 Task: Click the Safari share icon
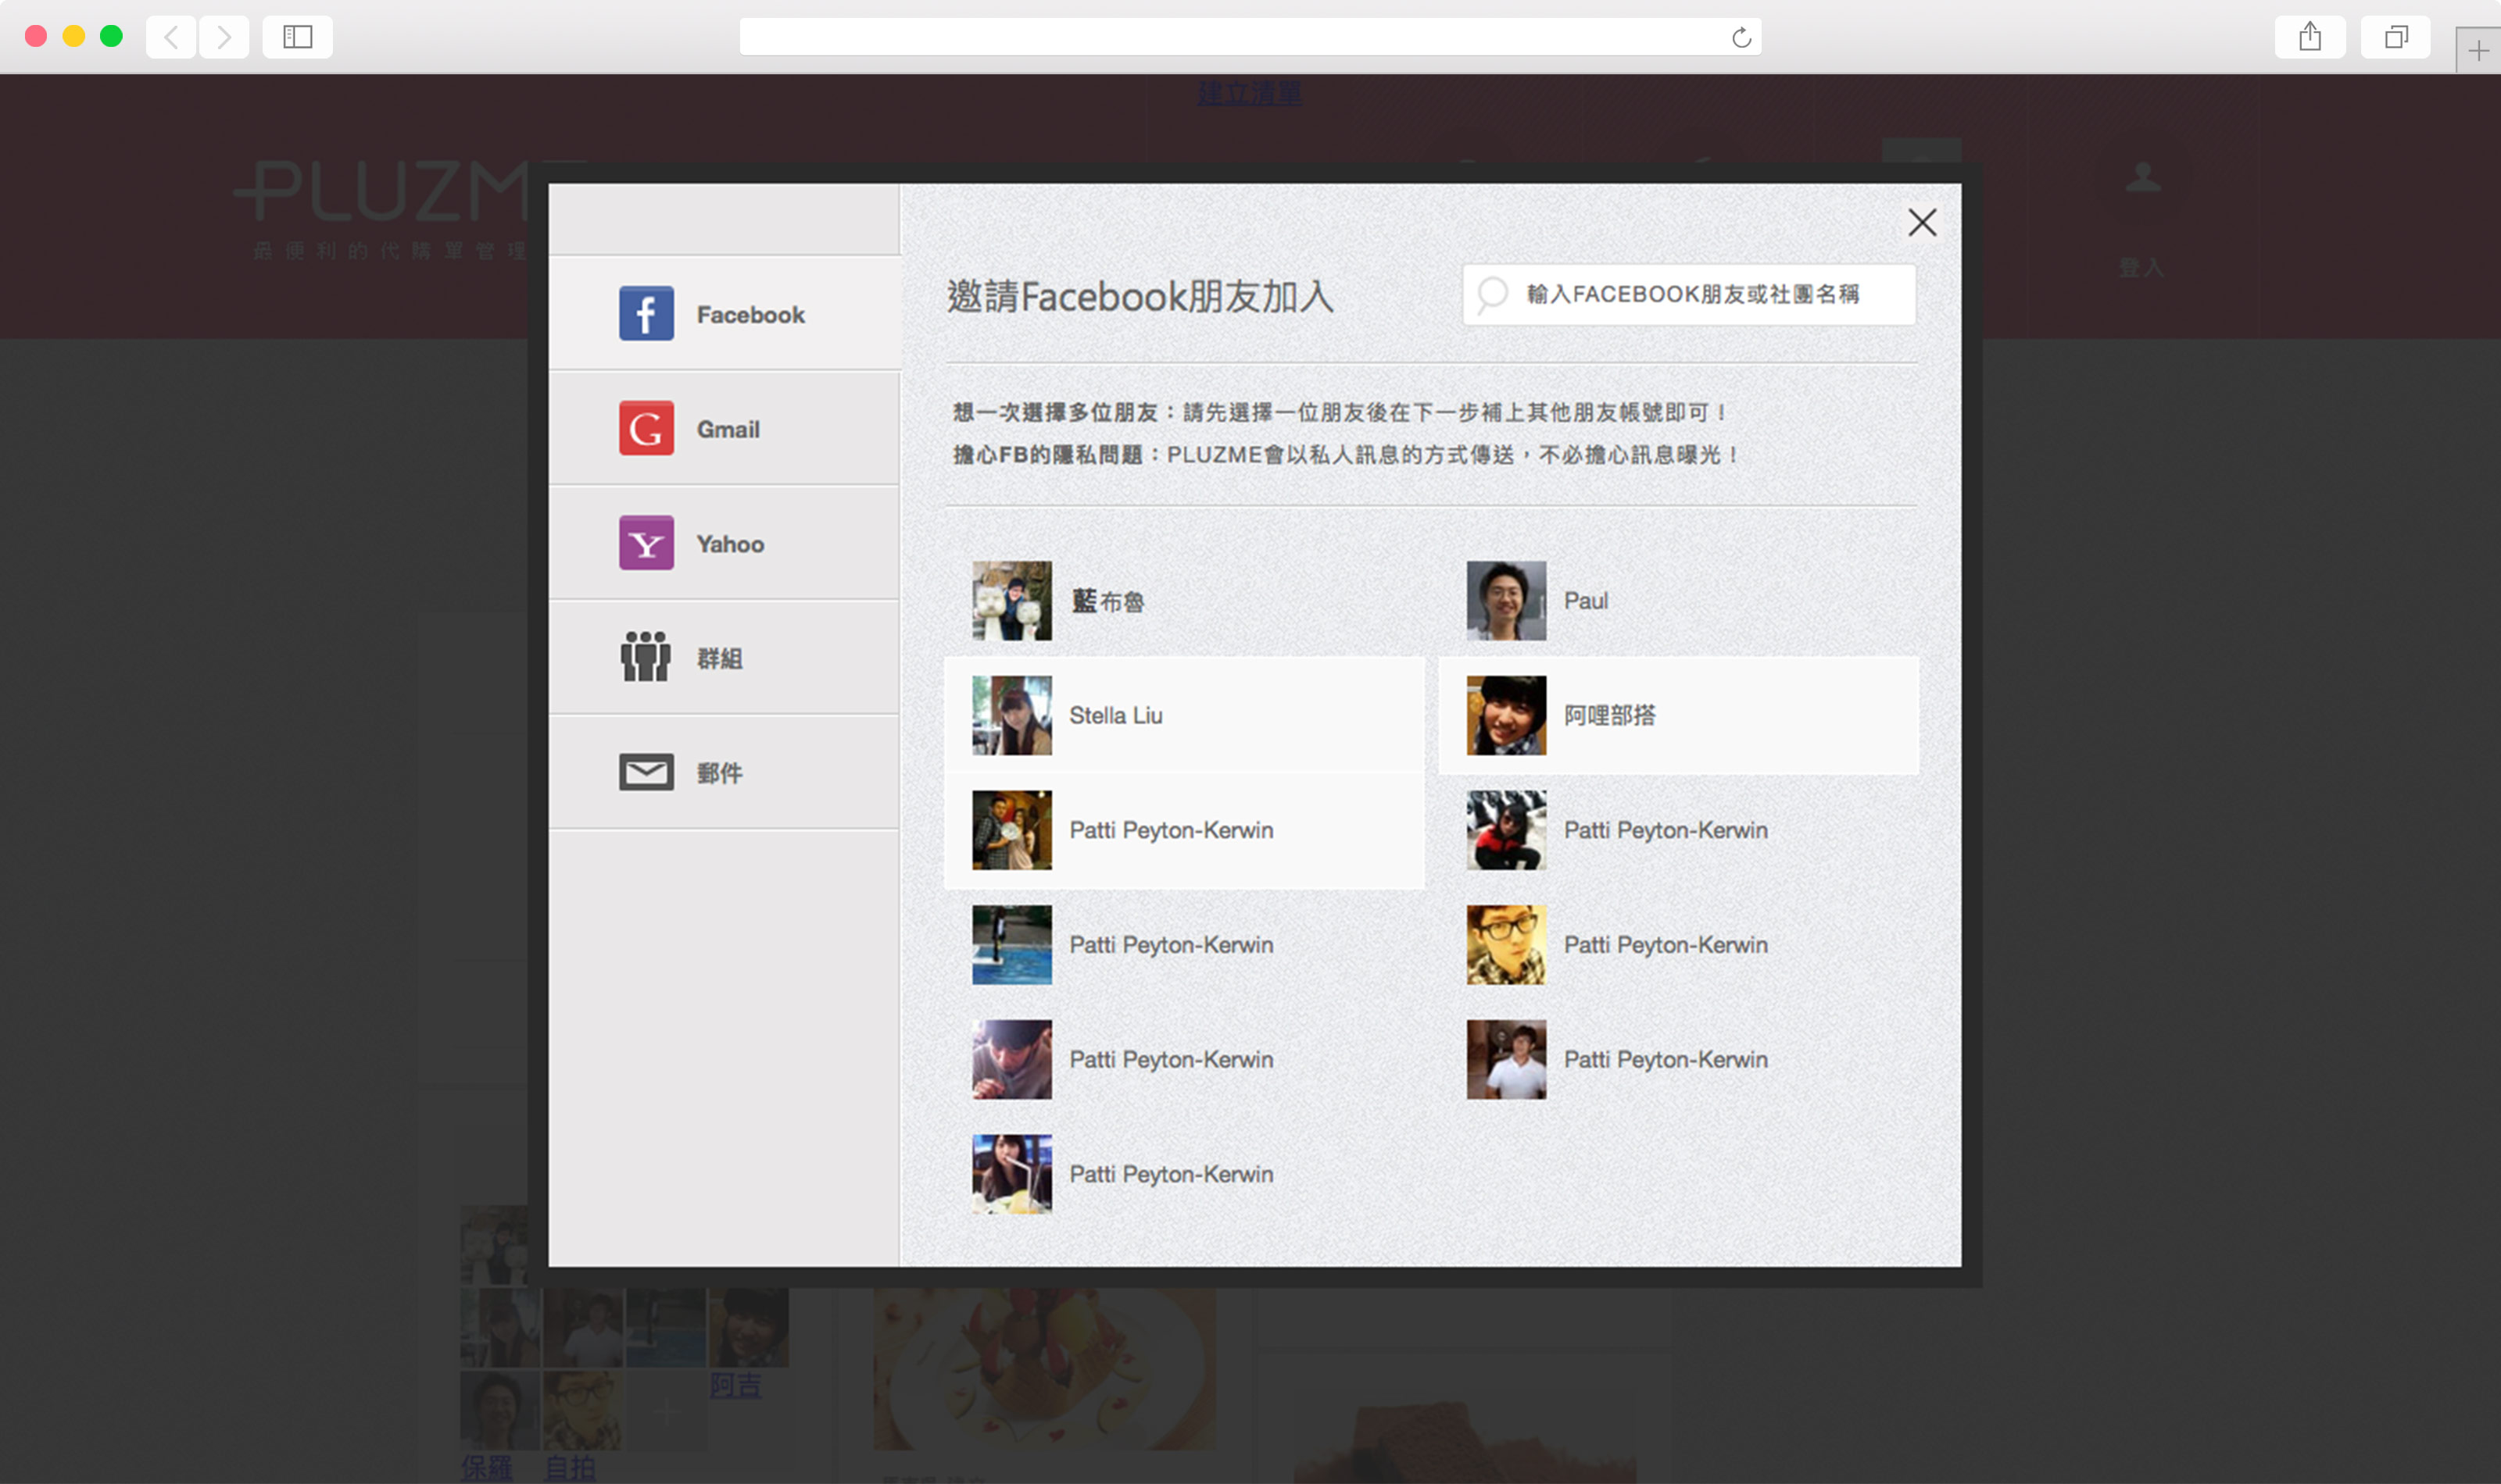coord(2309,38)
